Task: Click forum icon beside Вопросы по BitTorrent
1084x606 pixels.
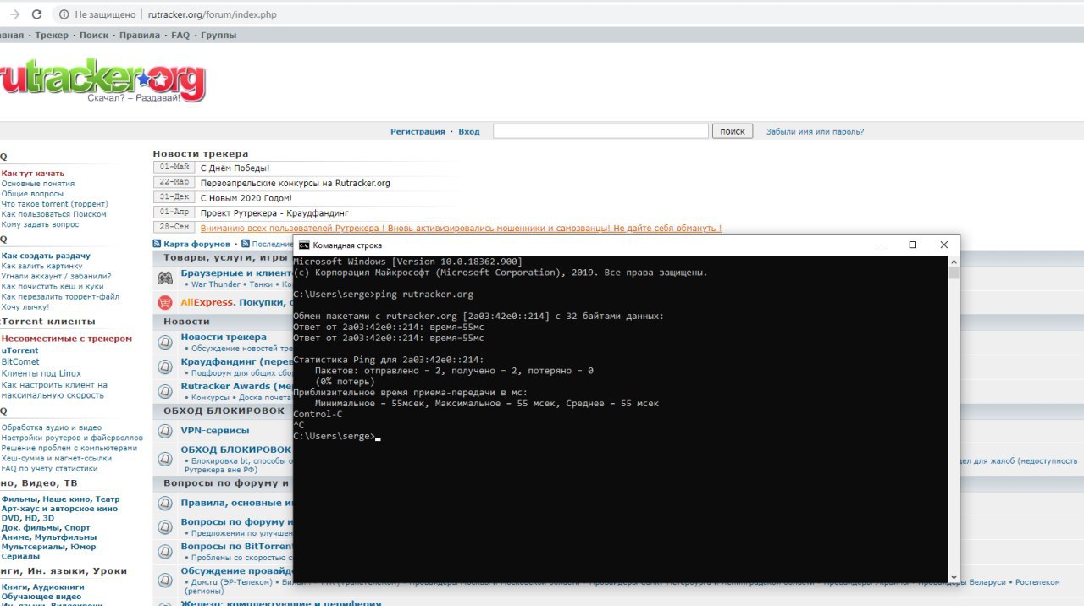Action: click(x=165, y=552)
